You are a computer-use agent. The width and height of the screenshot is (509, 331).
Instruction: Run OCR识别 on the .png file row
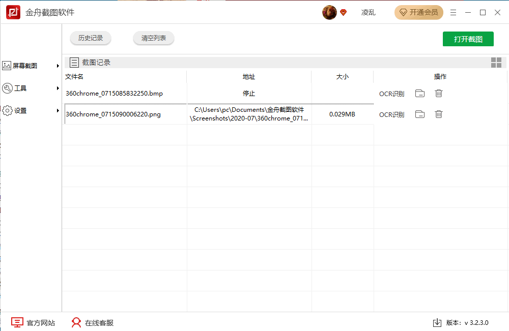[x=392, y=114]
